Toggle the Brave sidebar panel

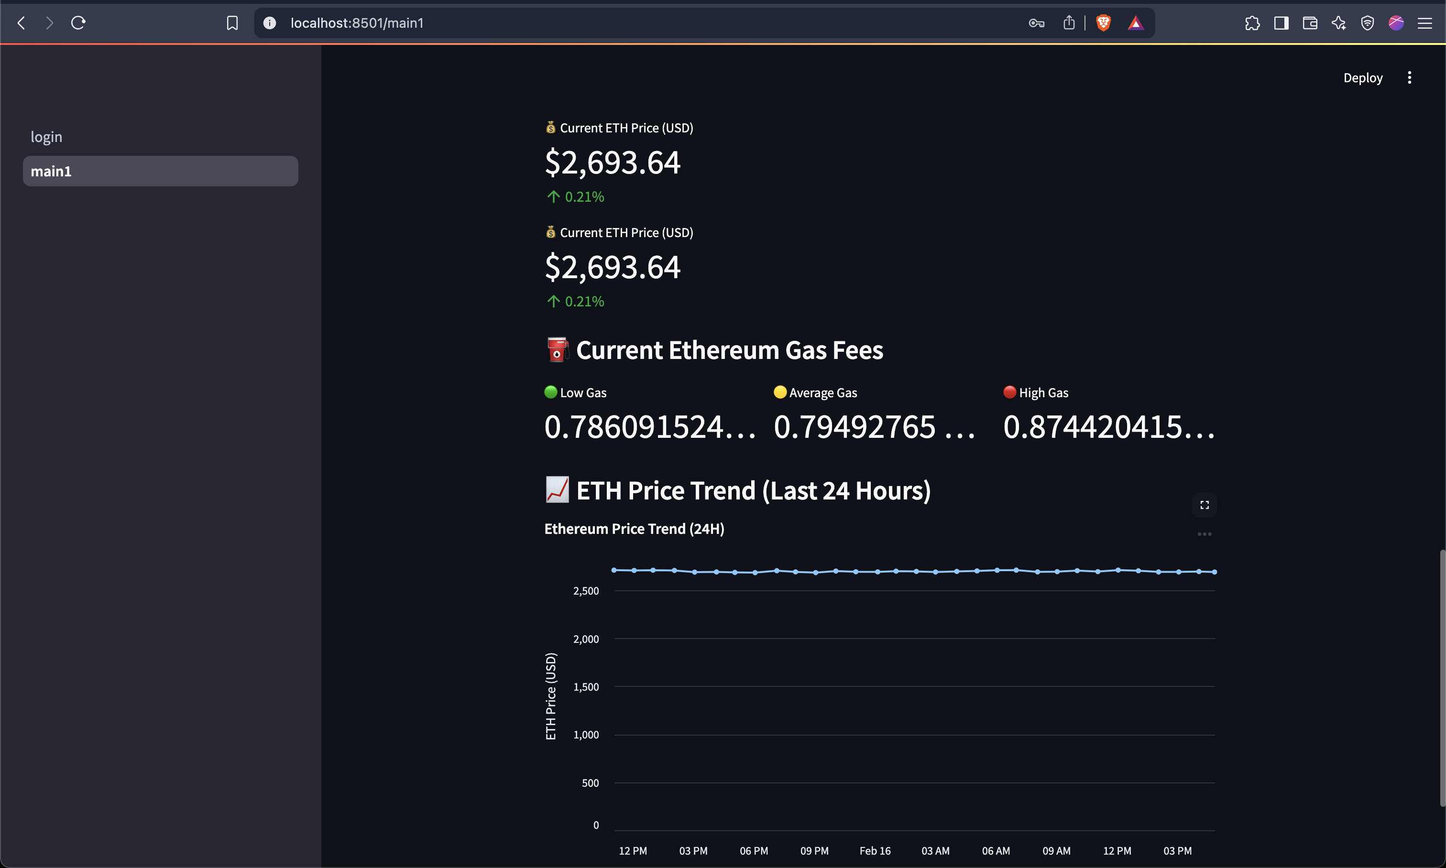[1281, 23]
